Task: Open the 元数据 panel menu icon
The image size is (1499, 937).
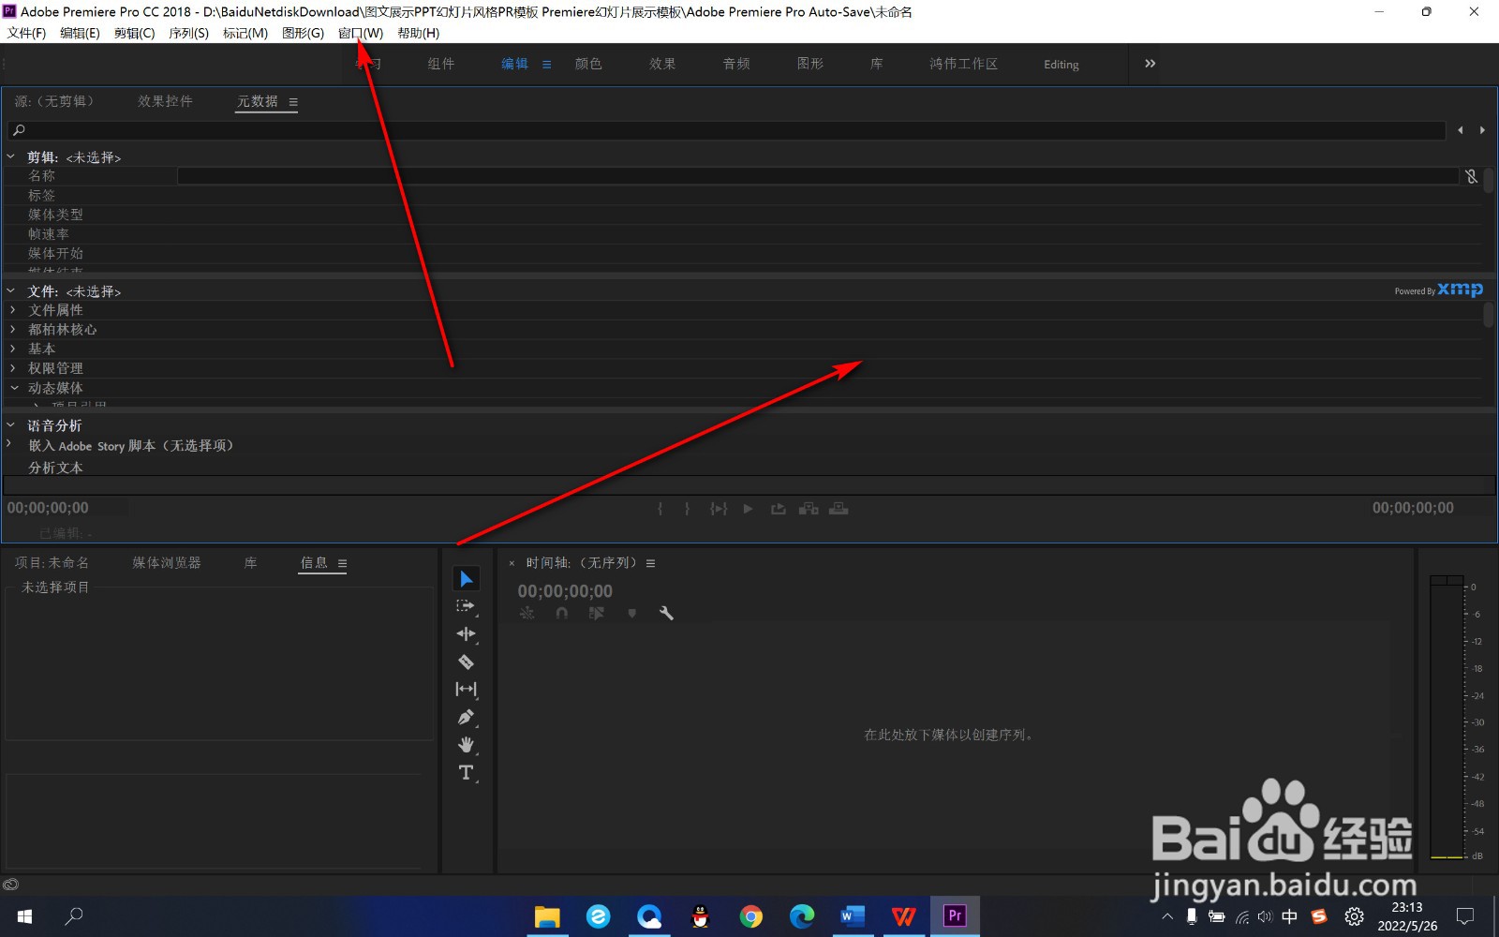Action: click(x=293, y=102)
